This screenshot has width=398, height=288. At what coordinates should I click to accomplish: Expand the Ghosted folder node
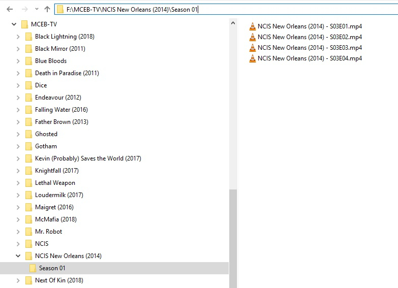tap(18, 134)
